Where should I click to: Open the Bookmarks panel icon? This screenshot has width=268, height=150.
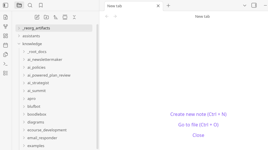pyautogui.click(x=41, y=5)
